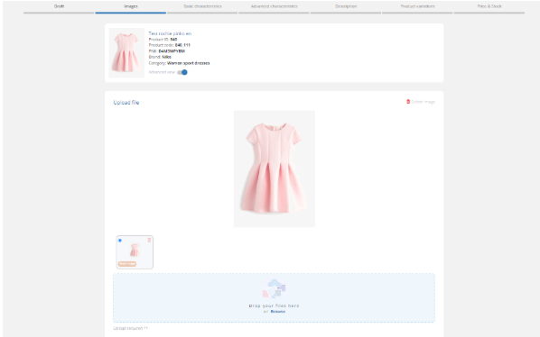Click the large pink dress preview image

coord(275,168)
